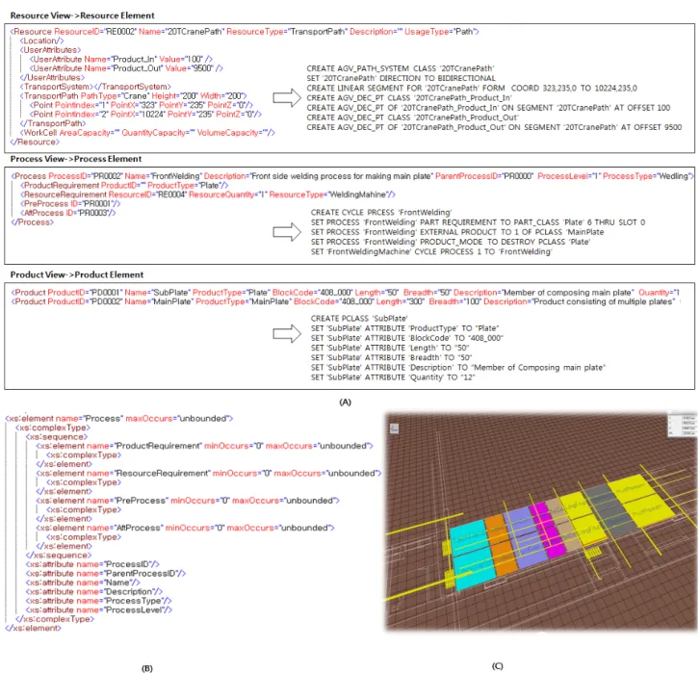
Task: Click the xs:attribute name="Name" line
Action: tap(83, 583)
